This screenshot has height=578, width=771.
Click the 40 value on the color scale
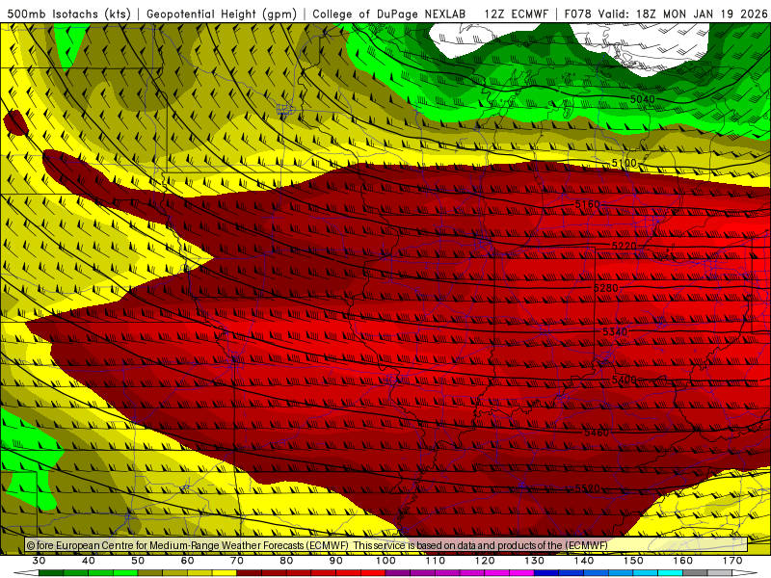point(89,561)
